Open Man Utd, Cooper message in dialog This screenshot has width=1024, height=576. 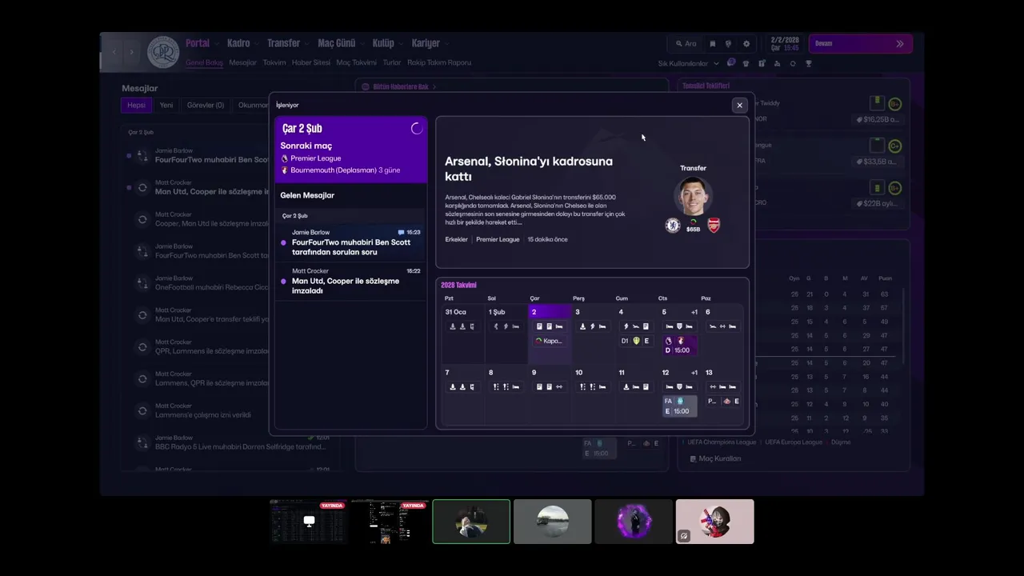(350, 282)
